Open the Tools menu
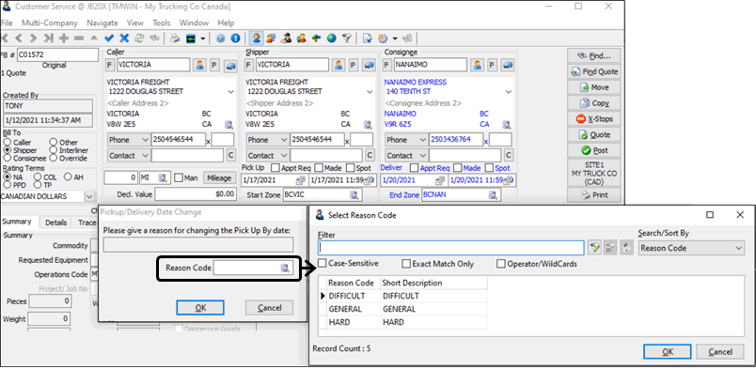This screenshot has width=756, height=369. point(162,23)
